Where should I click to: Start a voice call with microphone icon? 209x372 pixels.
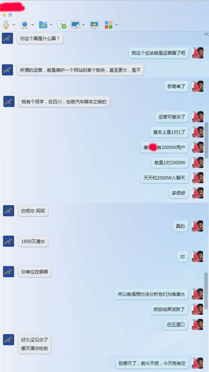tap(6, 25)
